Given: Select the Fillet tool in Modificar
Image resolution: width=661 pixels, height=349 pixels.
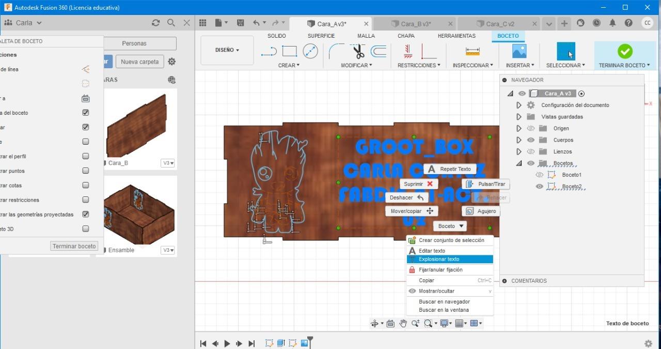Looking at the screenshot, I should pyautogui.click(x=337, y=51).
